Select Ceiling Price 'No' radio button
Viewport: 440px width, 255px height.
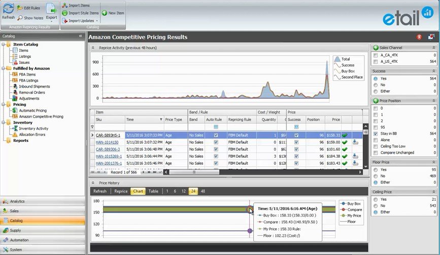click(x=376, y=206)
